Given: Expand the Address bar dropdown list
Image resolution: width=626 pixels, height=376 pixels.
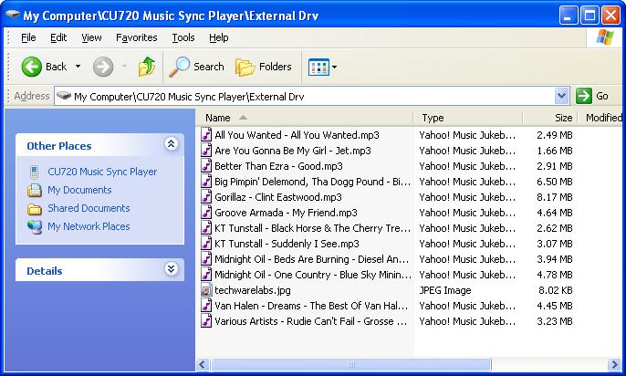Looking at the screenshot, I should pos(561,96).
